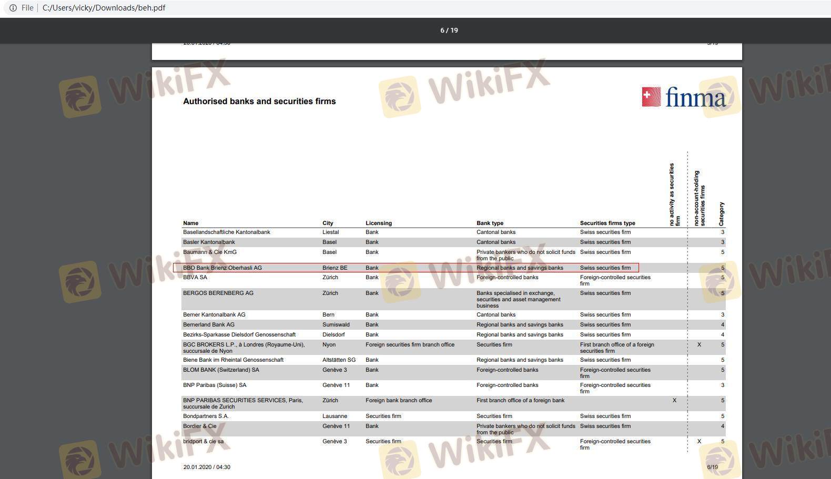831x479 pixels.
Task: Click the 20.01.2020 / 04:30 footer timestamp
Action: [207, 467]
